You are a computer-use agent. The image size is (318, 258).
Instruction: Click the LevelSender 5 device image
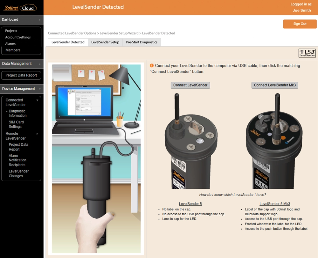pyautogui.click(x=190, y=140)
